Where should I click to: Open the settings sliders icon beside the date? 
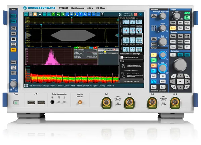tap(120, 14)
